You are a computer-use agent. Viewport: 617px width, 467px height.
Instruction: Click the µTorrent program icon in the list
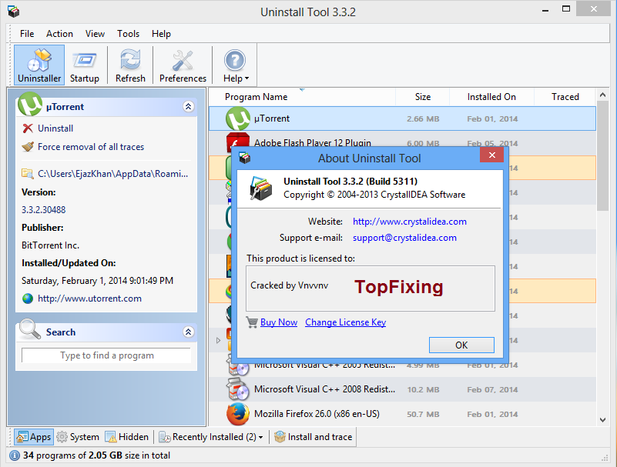[237, 119]
